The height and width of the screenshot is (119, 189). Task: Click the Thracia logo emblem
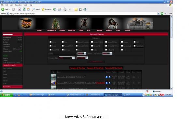point(26,23)
